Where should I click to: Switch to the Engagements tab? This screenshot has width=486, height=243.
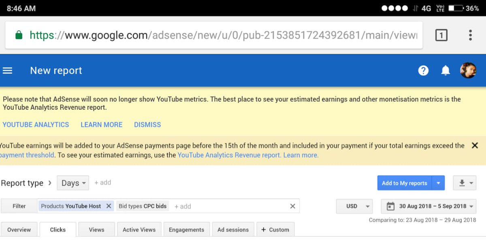pyautogui.click(x=187, y=230)
